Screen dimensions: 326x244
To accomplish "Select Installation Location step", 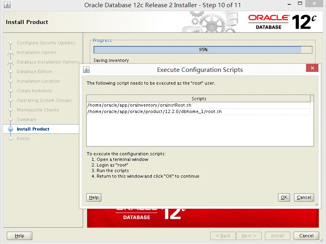I will pyautogui.click(x=38, y=81).
